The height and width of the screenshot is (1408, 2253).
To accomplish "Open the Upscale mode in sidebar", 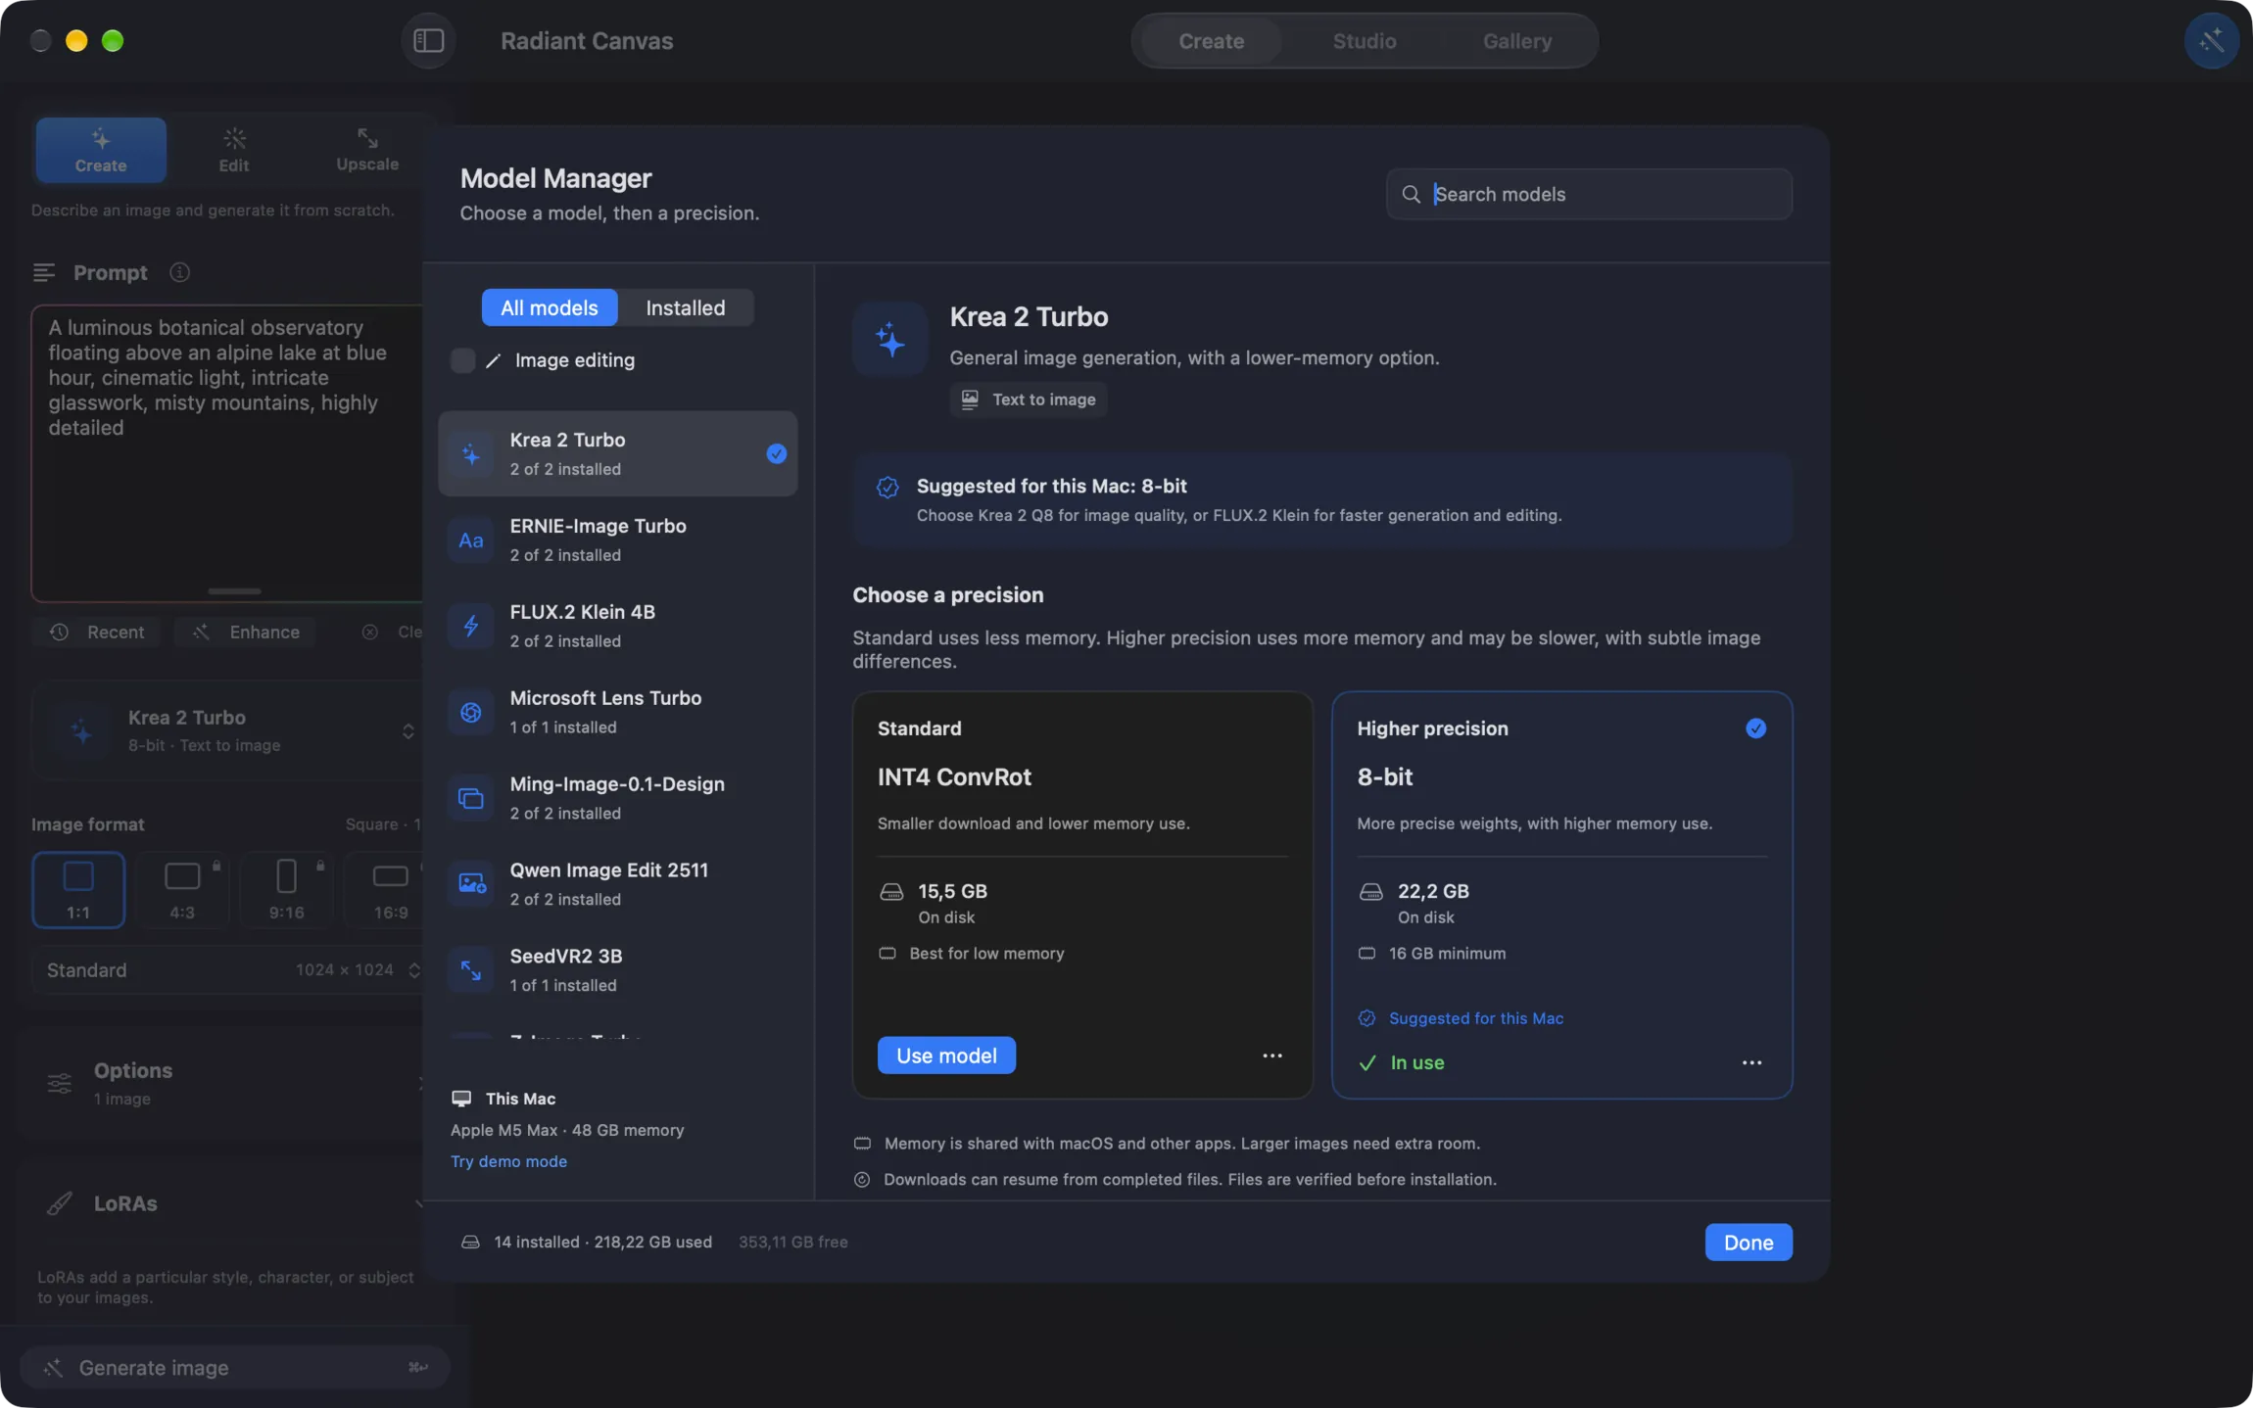I will tap(367, 150).
